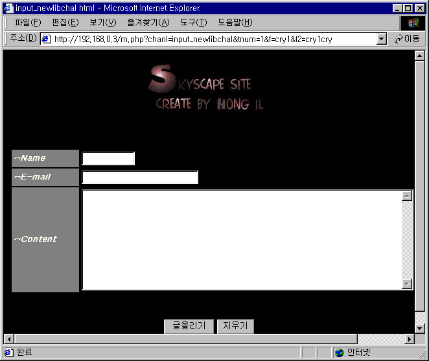Viewport: 429px width, 361px height.
Task: Click the page vertical scroll down arrow
Action: (420, 328)
